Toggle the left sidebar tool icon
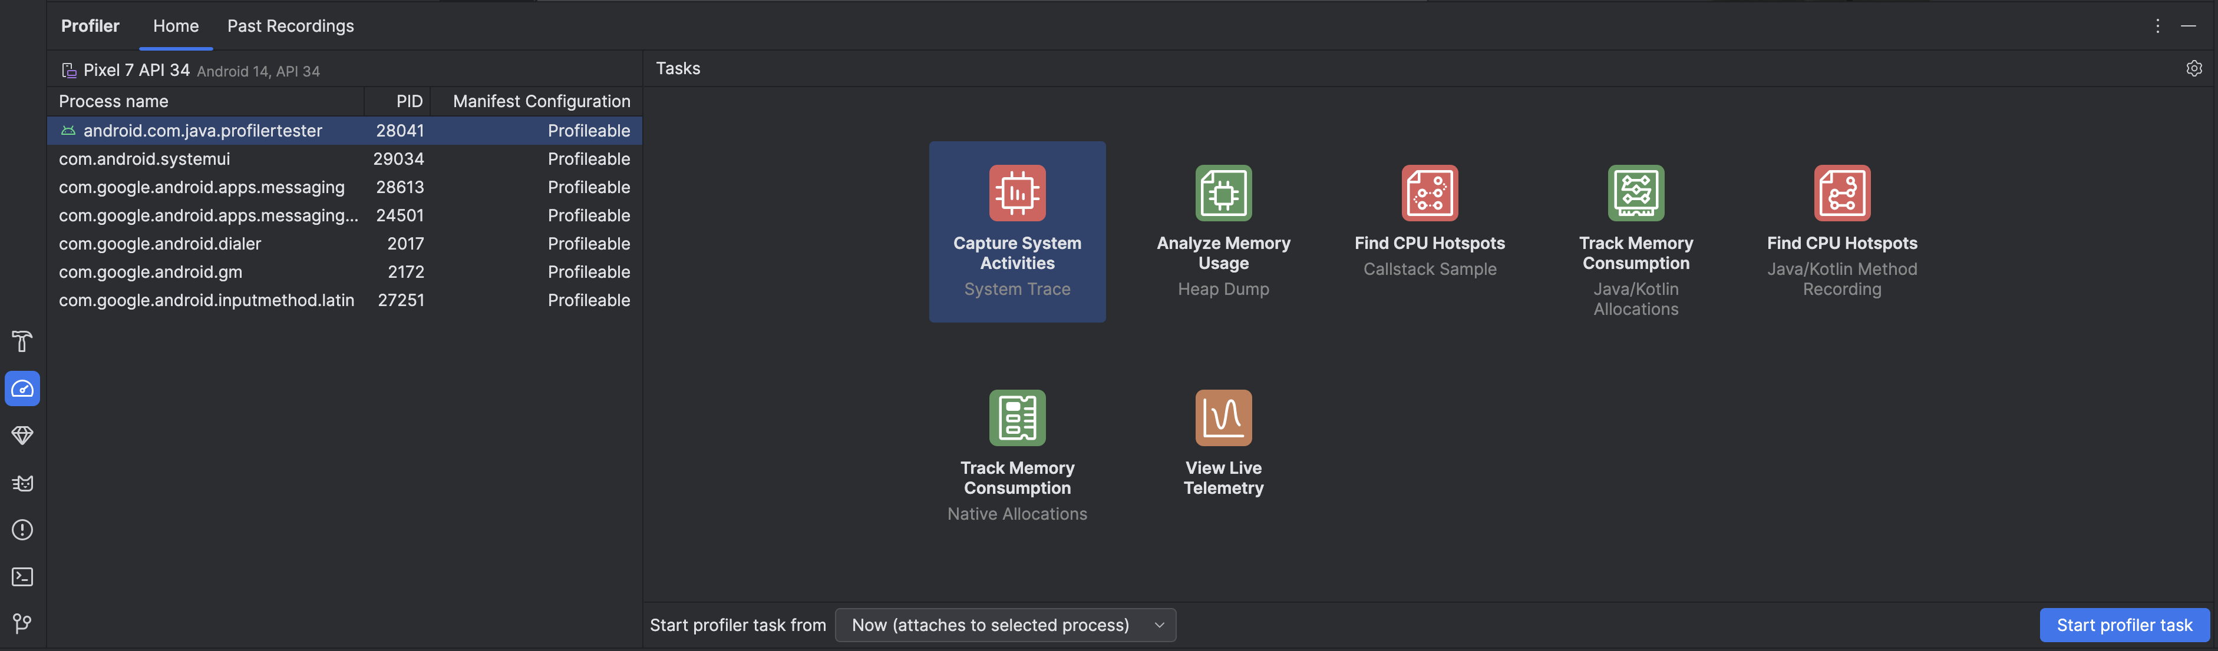This screenshot has width=2218, height=651. pyautogui.click(x=21, y=342)
